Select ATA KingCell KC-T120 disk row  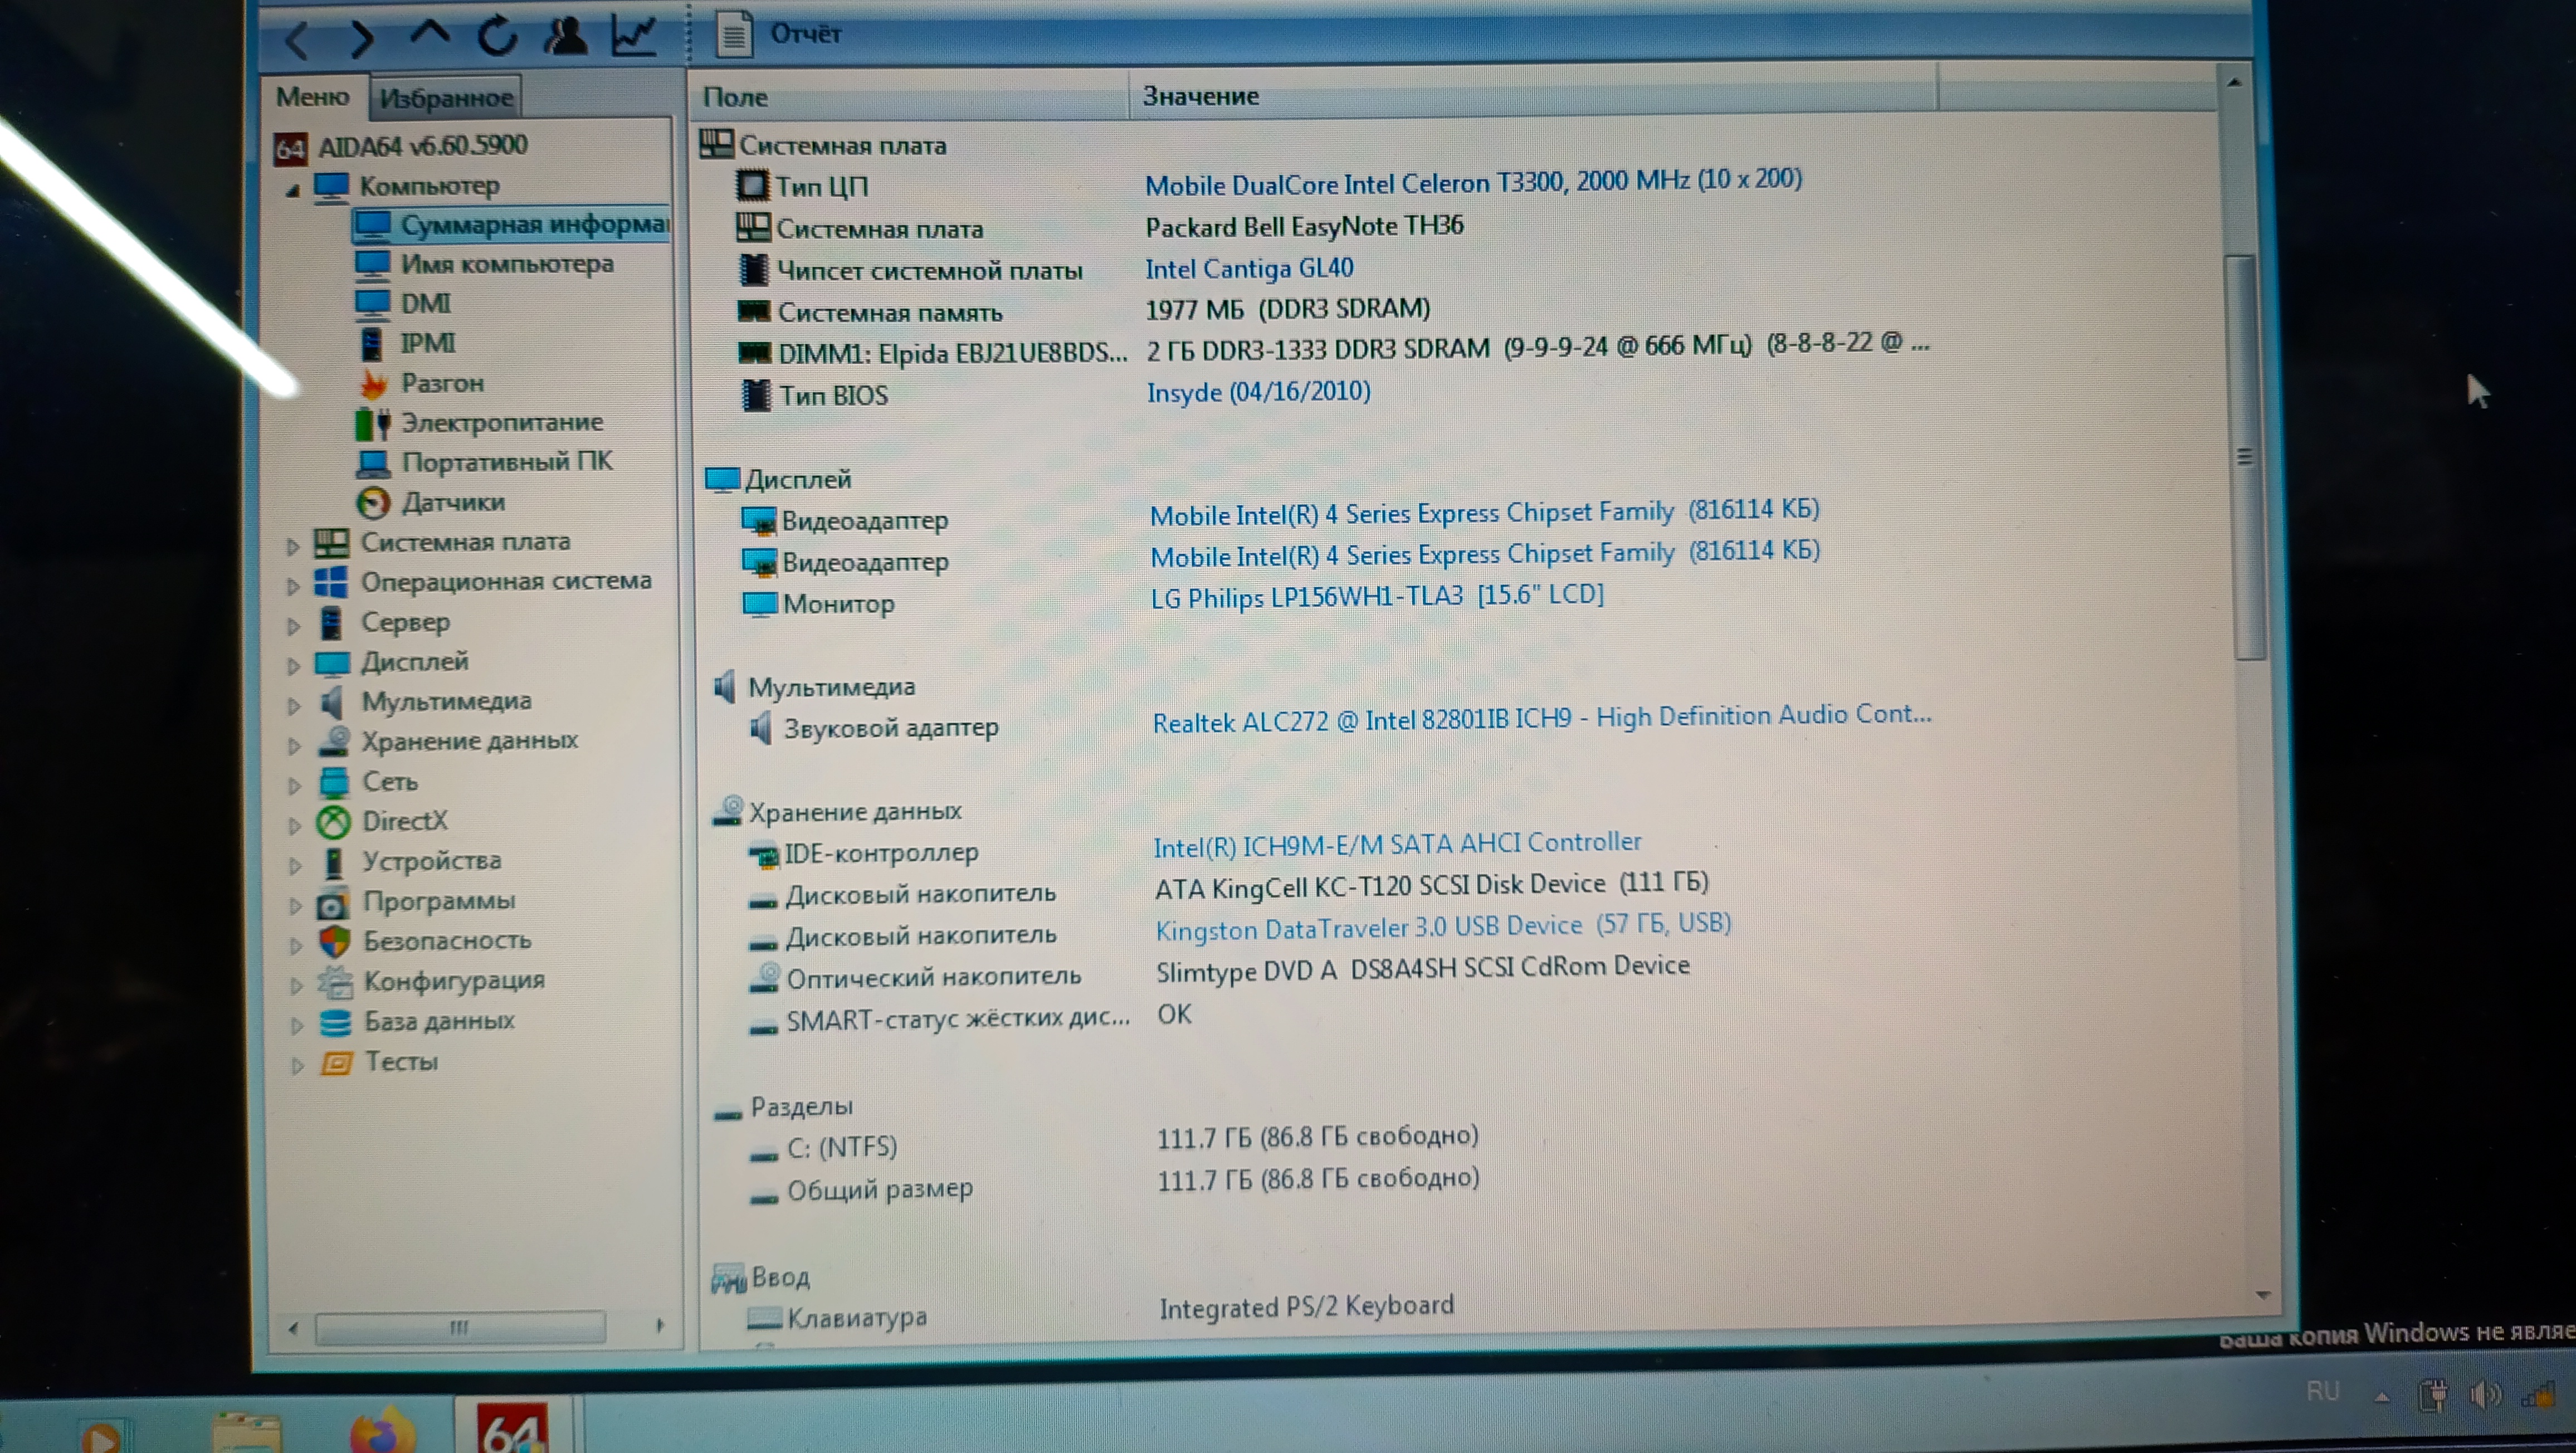tap(1229, 889)
